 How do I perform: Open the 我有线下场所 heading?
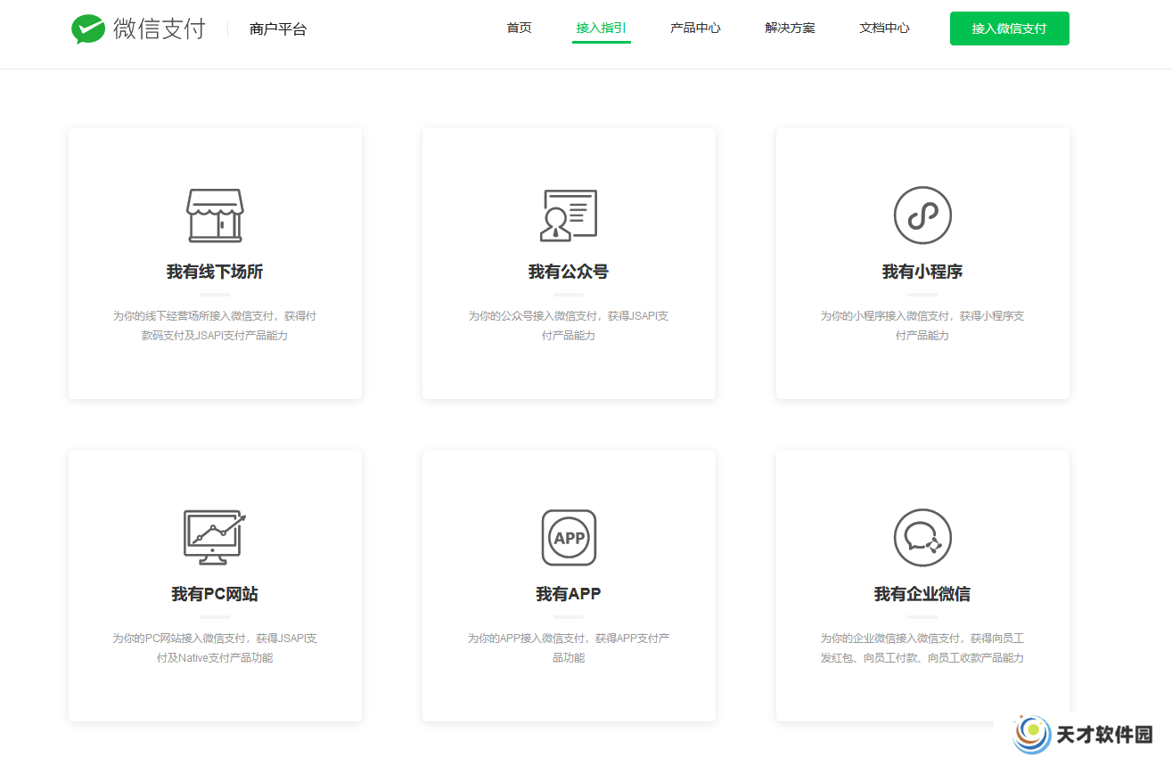215,272
